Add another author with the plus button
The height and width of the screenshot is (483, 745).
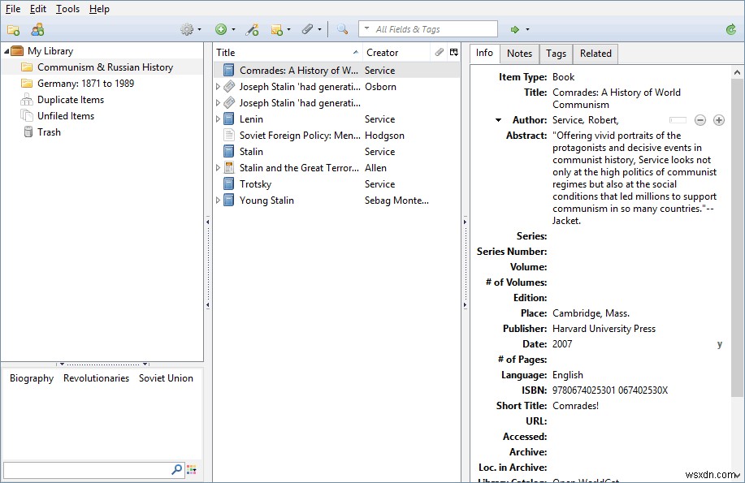click(718, 119)
